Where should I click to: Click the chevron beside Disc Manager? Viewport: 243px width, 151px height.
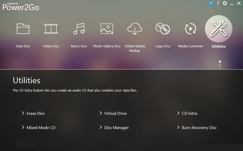[101, 127]
